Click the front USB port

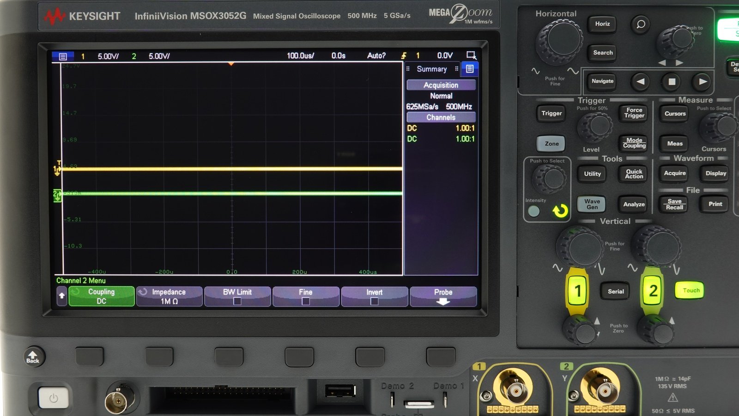pyautogui.click(x=340, y=391)
